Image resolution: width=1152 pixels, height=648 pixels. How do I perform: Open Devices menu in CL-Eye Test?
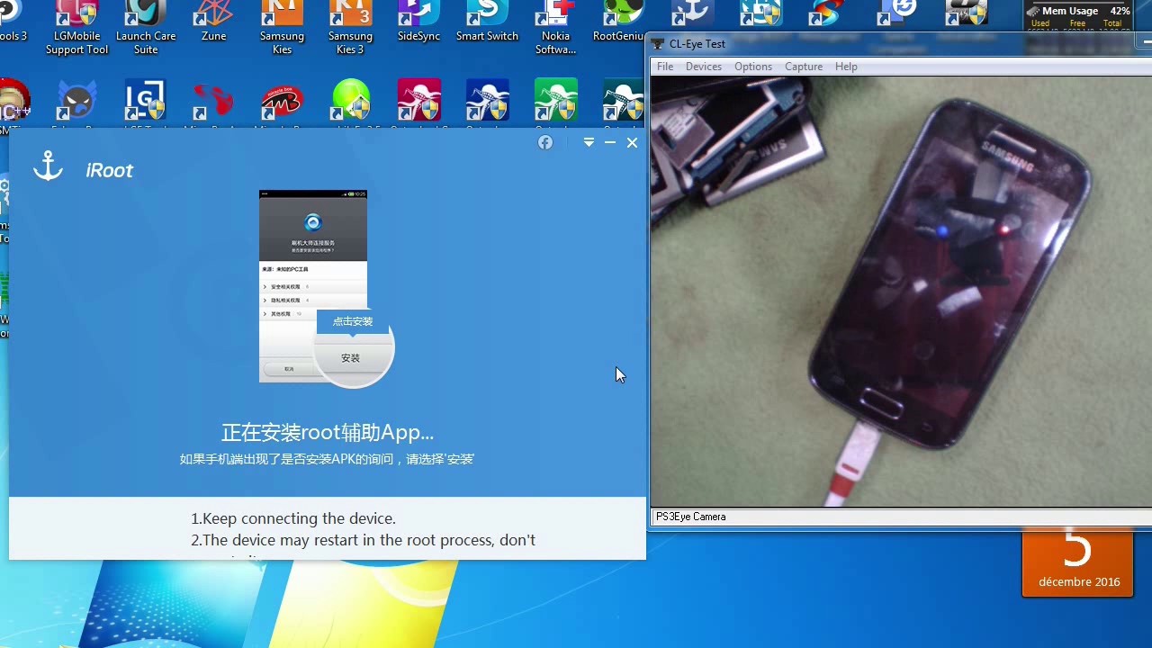(x=703, y=67)
